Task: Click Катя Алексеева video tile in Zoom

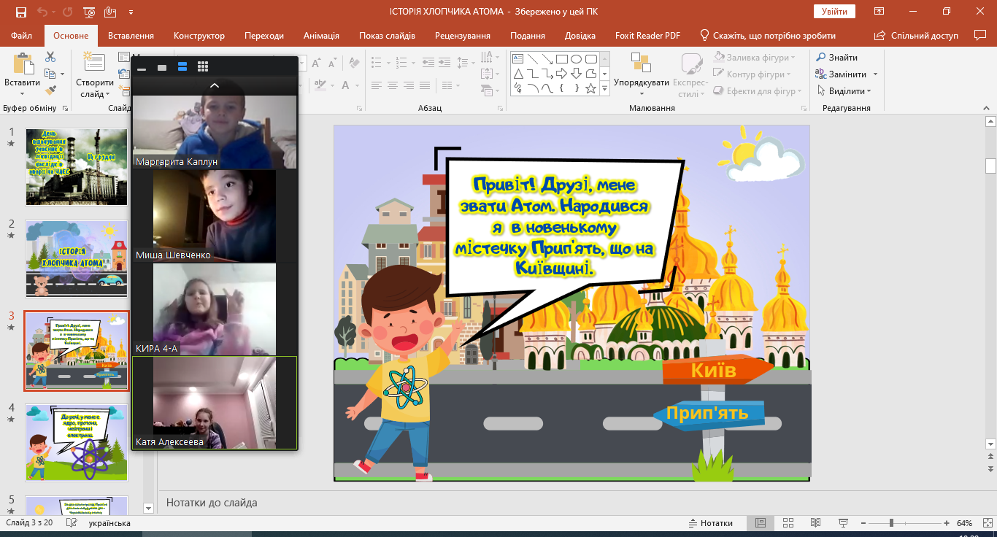Action: (x=215, y=403)
